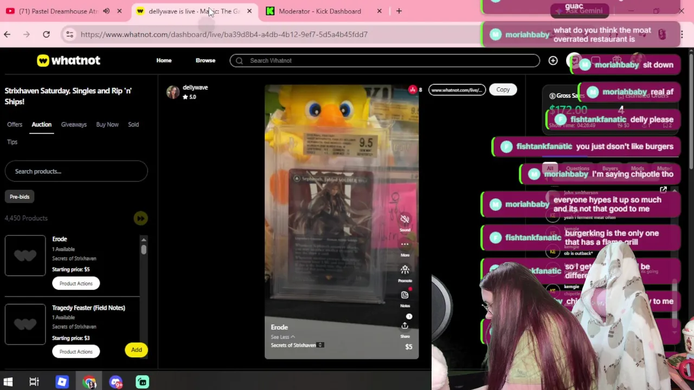Toggle the Pre-bids filter chip
The width and height of the screenshot is (694, 390).
point(20,197)
